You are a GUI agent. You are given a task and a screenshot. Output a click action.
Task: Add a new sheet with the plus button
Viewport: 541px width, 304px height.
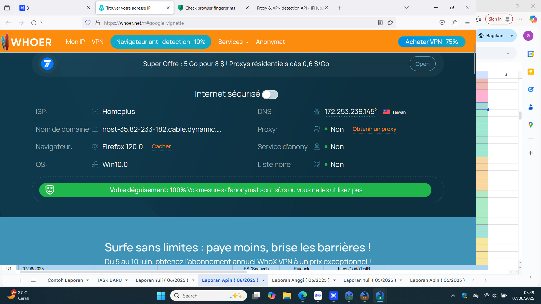[x=21, y=280]
